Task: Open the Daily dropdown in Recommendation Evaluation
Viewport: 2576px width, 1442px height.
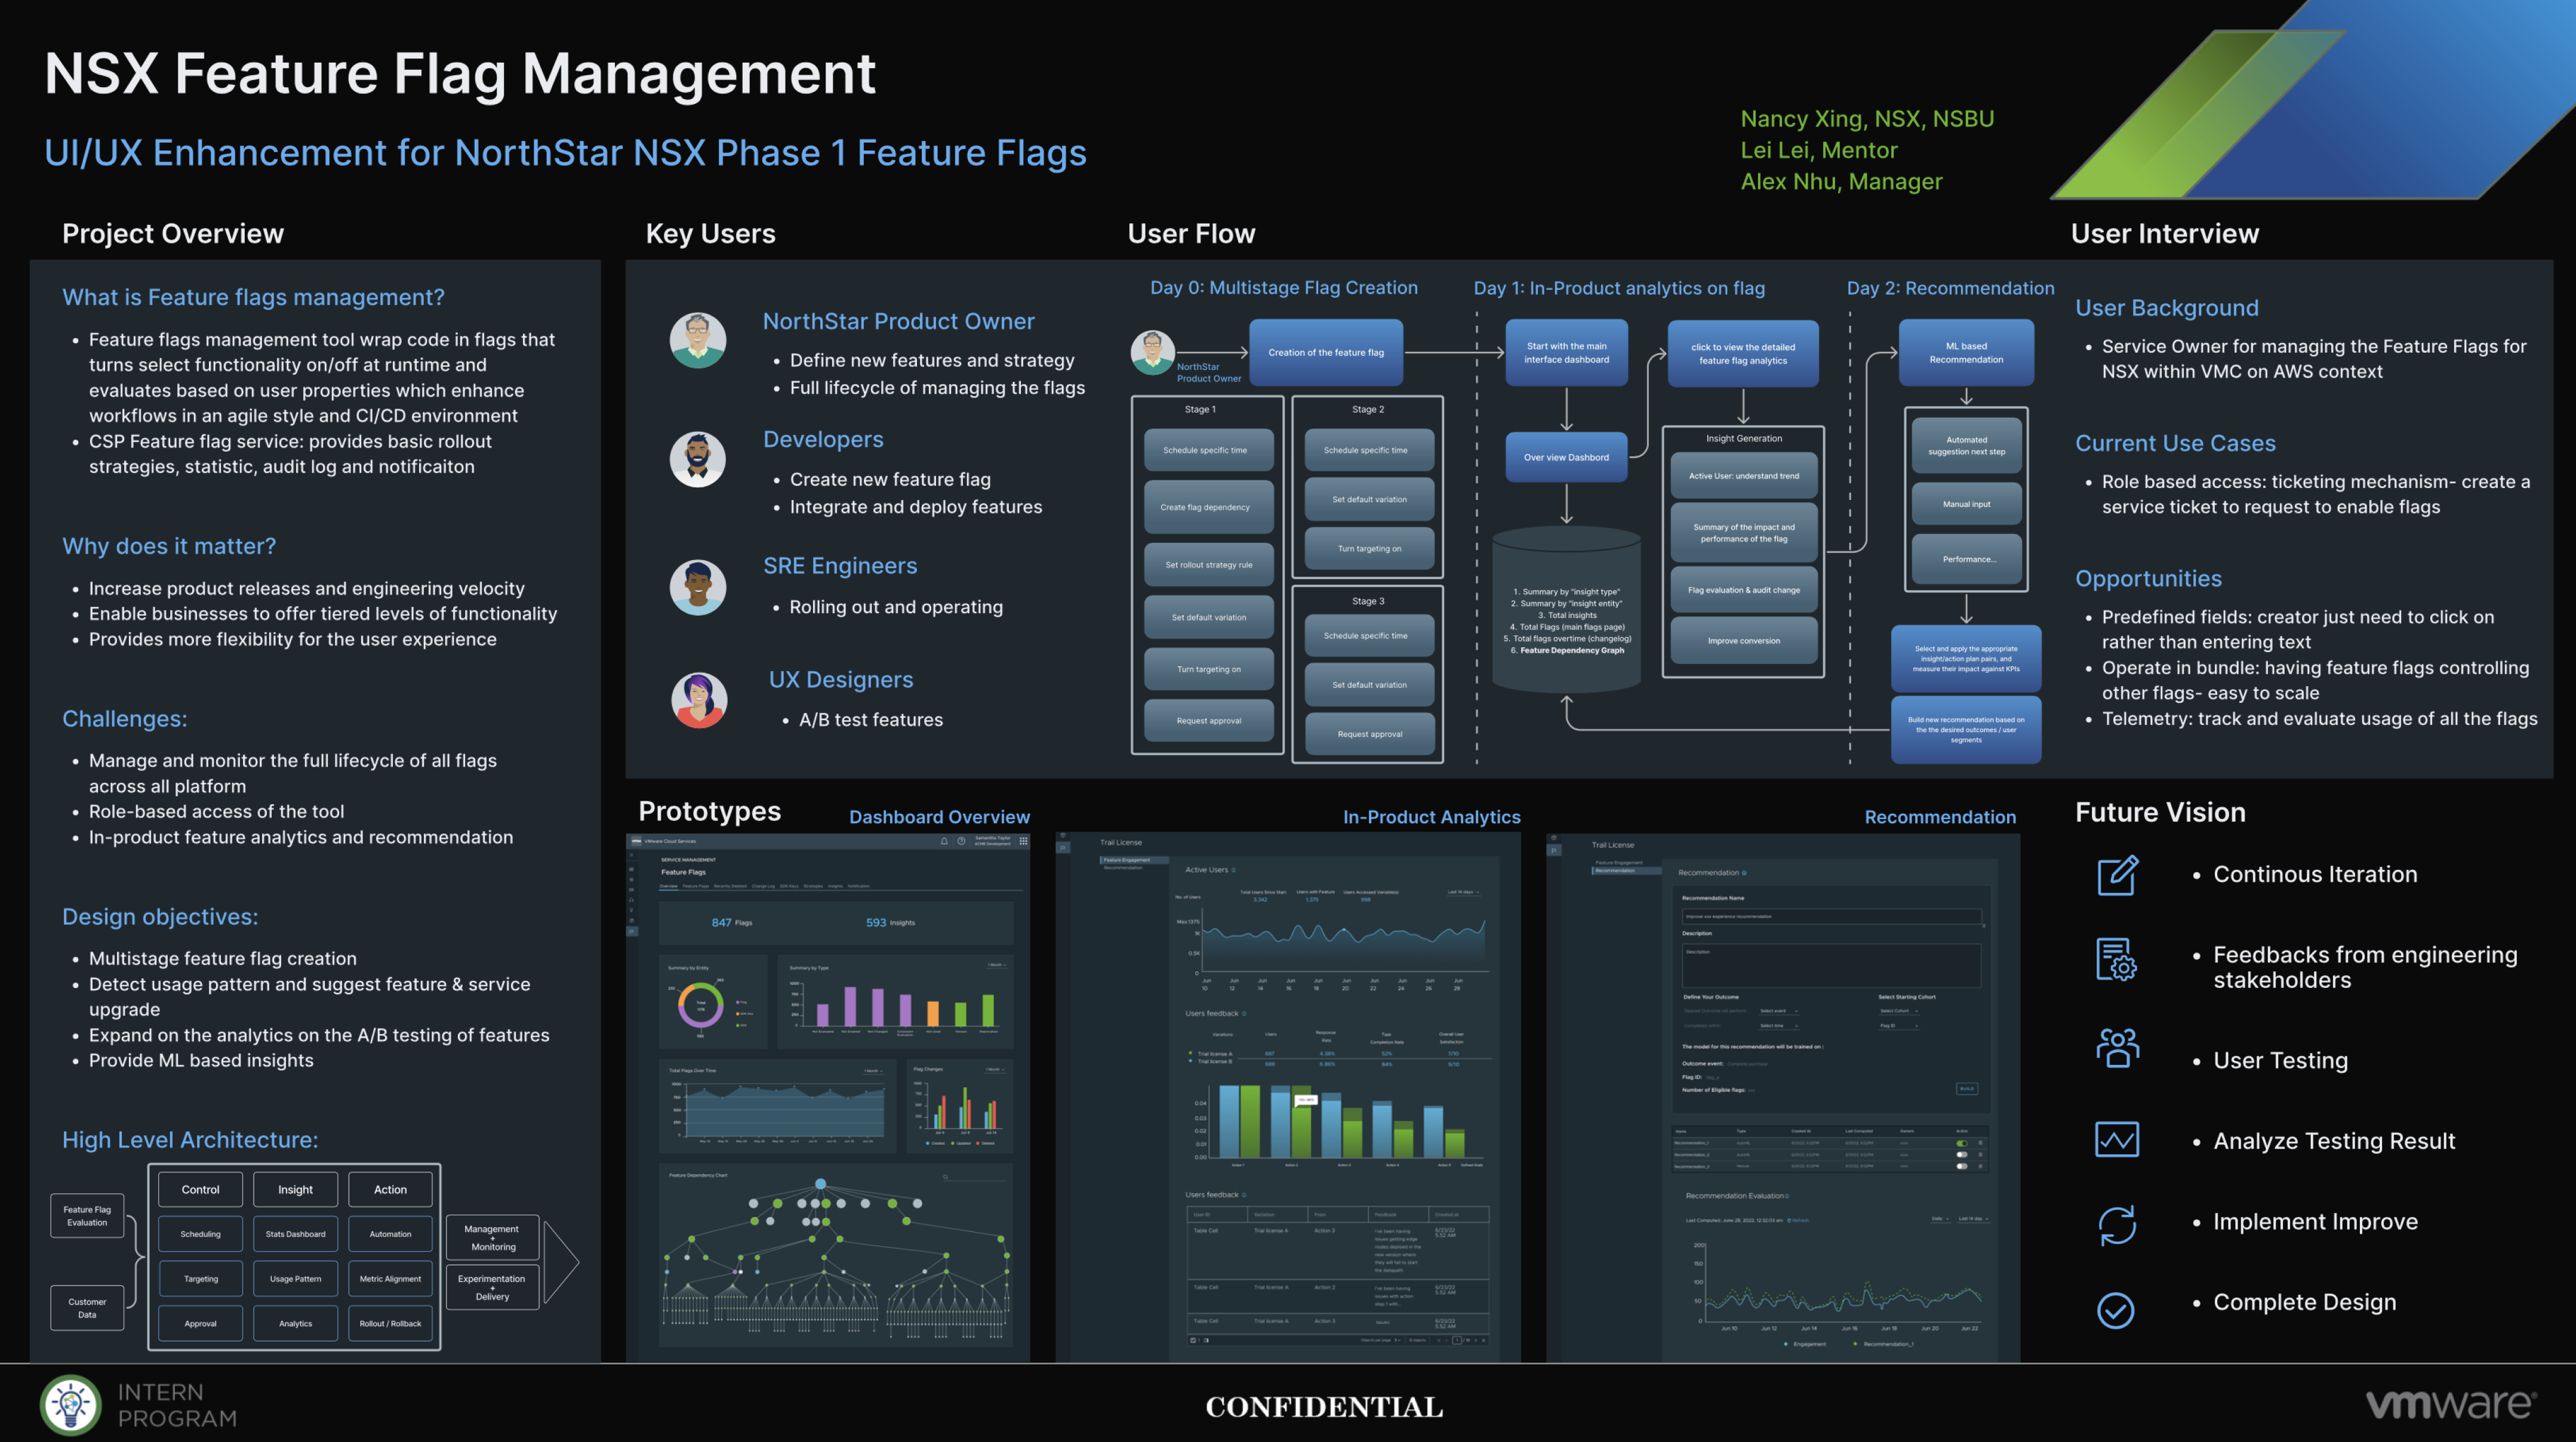Action: 1941,1219
